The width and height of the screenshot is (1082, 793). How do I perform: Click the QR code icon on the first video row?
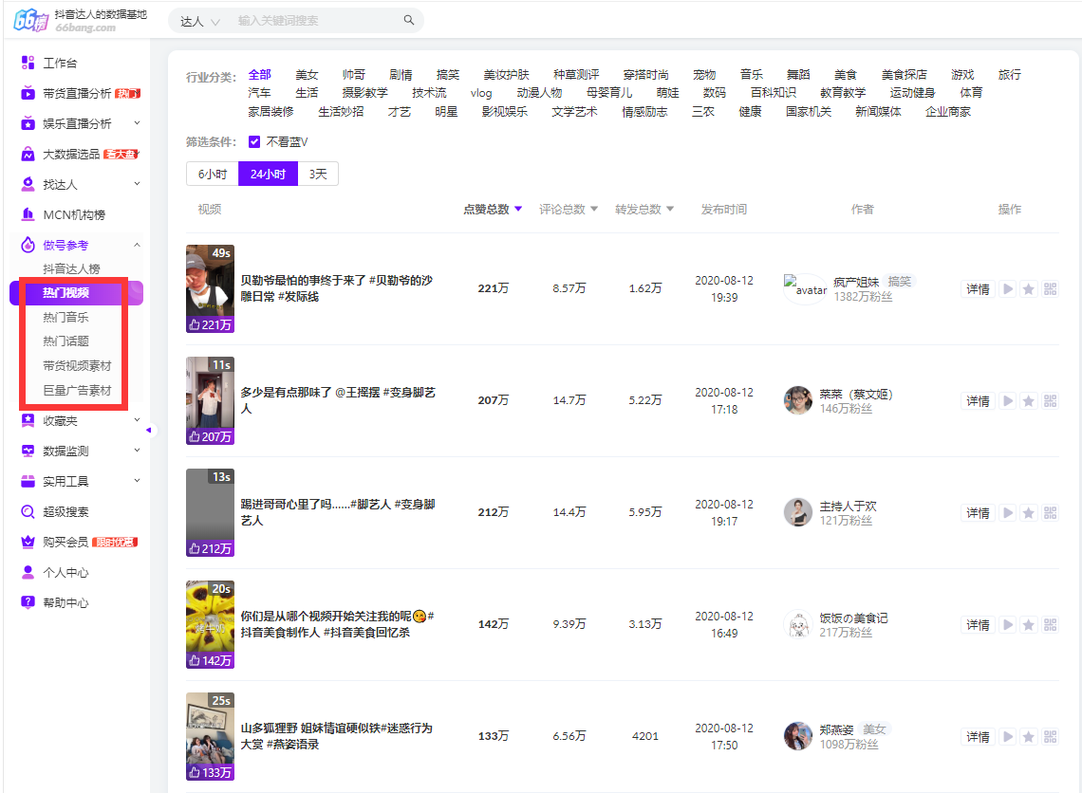coord(1050,289)
